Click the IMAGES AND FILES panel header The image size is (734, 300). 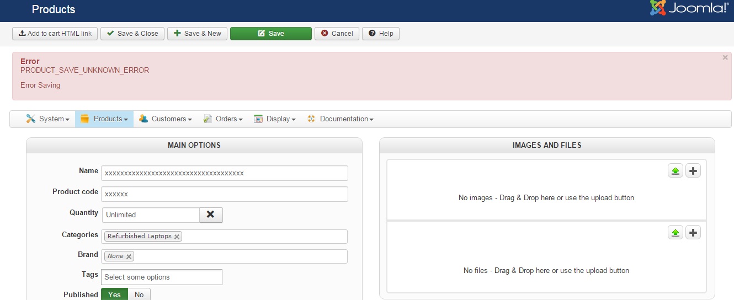(547, 146)
